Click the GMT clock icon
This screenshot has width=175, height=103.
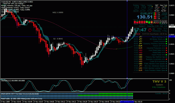pos(157,8)
